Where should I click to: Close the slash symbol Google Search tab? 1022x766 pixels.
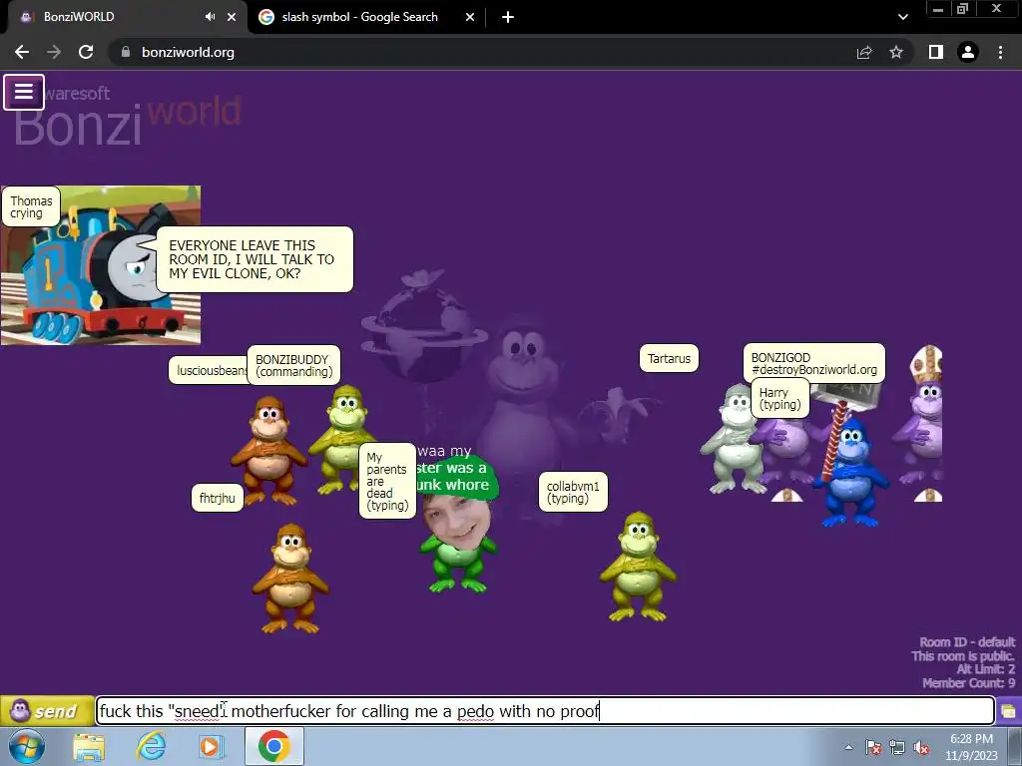point(470,17)
